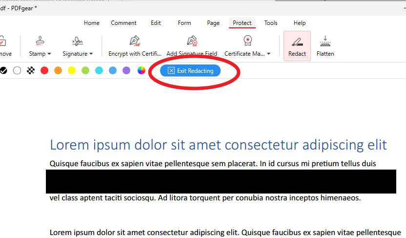
Task: Open the Form tab
Action: coord(184,23)
